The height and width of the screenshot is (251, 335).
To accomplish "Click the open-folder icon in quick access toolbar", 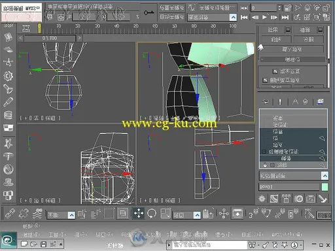I will pos(34,244).
